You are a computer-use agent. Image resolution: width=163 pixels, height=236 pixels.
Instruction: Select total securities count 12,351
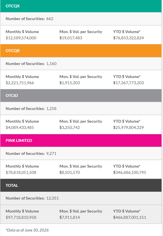52,198
